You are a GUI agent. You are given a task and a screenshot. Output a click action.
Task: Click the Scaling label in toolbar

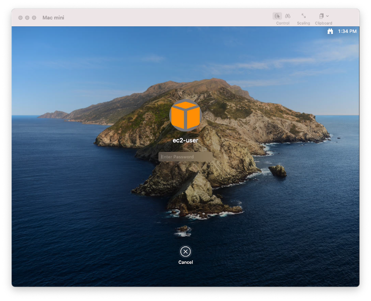[x=303, y=22]
